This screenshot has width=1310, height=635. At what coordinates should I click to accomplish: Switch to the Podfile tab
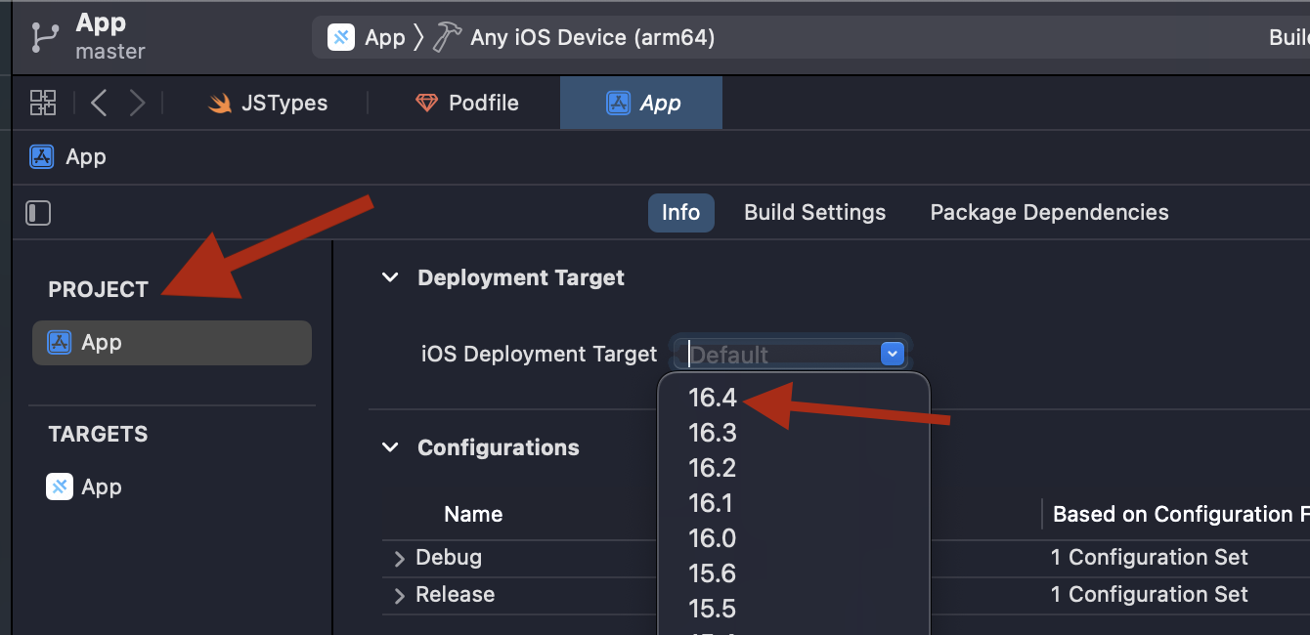[467, 103]
